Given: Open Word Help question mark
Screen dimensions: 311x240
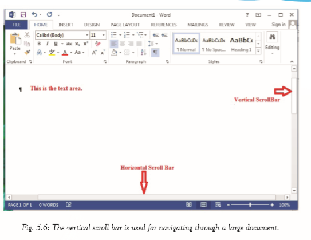Looking at the screenshot, I should (x=247, y=15).
